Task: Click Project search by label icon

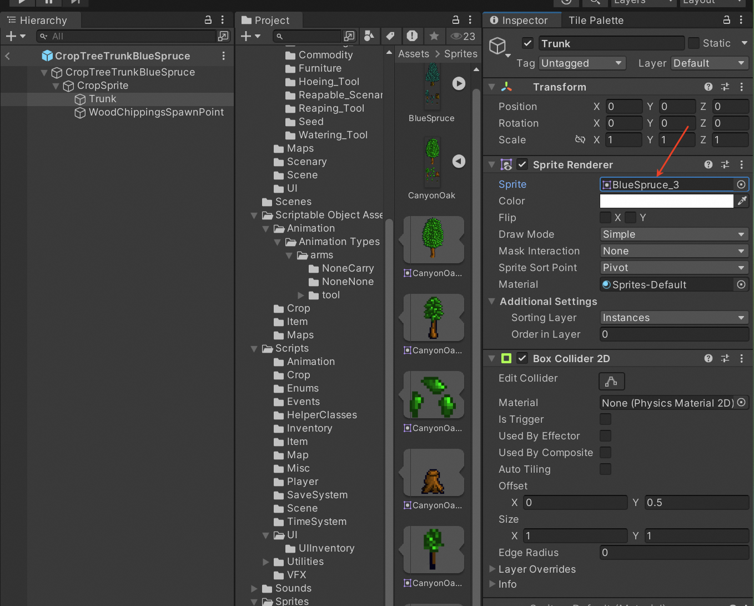Action: tap(390, 36)
